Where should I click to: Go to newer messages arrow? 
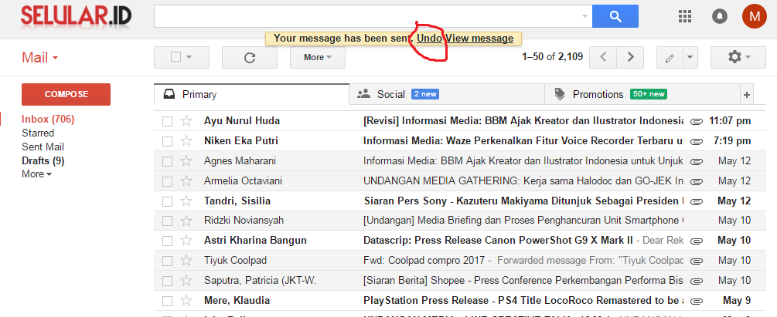pos(603,57)
